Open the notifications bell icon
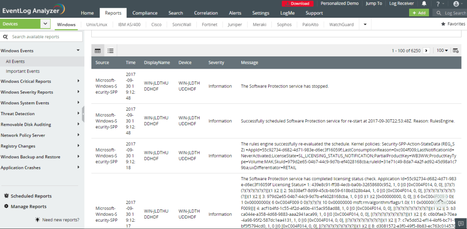 pyautogui.click(x=424, y=4)
